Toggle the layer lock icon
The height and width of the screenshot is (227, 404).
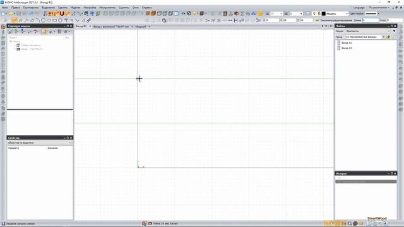click(319, 13)
